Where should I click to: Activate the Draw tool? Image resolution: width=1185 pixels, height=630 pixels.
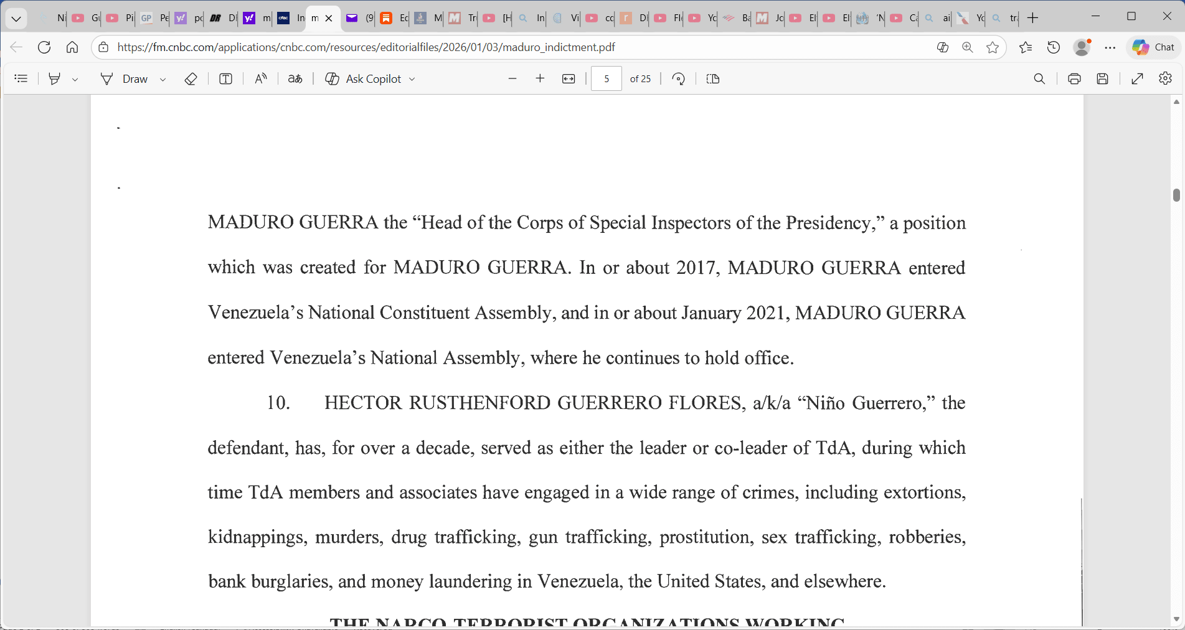coord(125,78)
